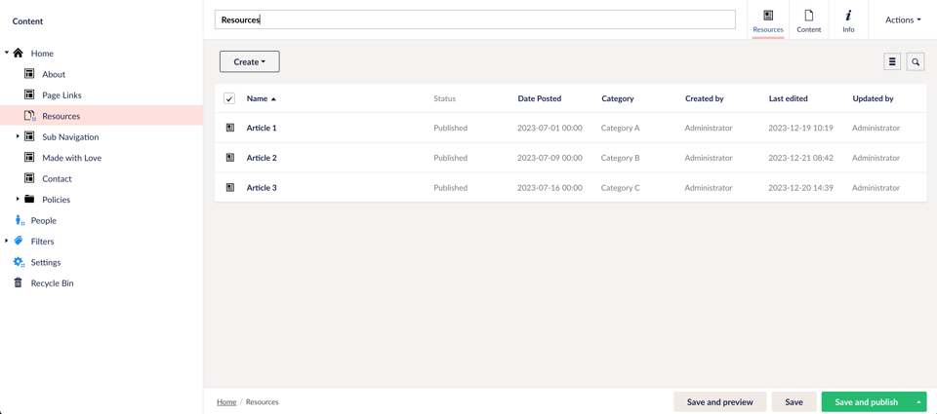Click the Policies folder icon
This screenshot has height=414, width=937.
[29, 199]
